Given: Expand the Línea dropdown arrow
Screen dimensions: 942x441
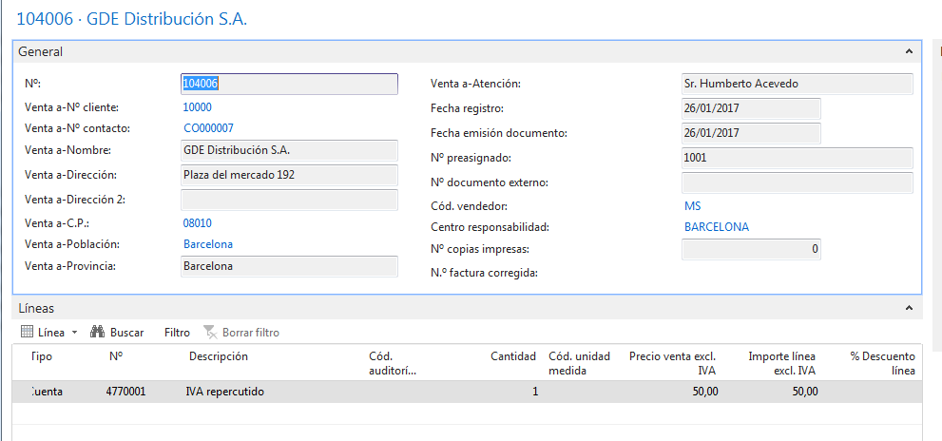Looking at the screenshot, I should tap(74, 333).
